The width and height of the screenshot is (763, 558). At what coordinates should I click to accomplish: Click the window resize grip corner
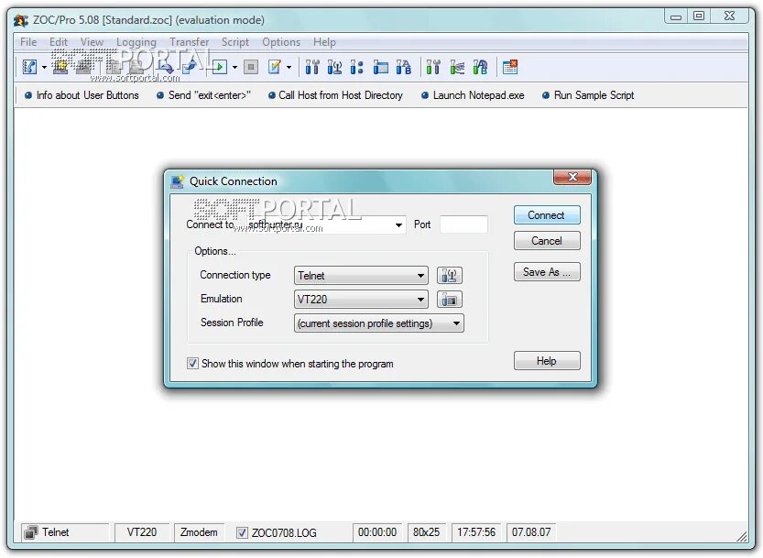pos(742,537)
